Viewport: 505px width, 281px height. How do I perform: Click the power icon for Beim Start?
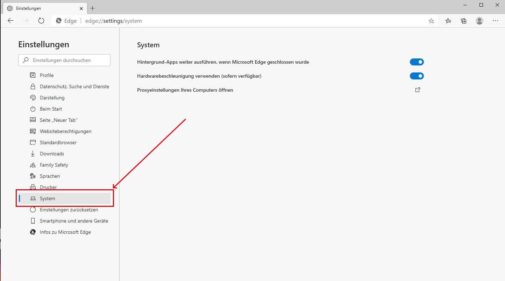point(33,109)
